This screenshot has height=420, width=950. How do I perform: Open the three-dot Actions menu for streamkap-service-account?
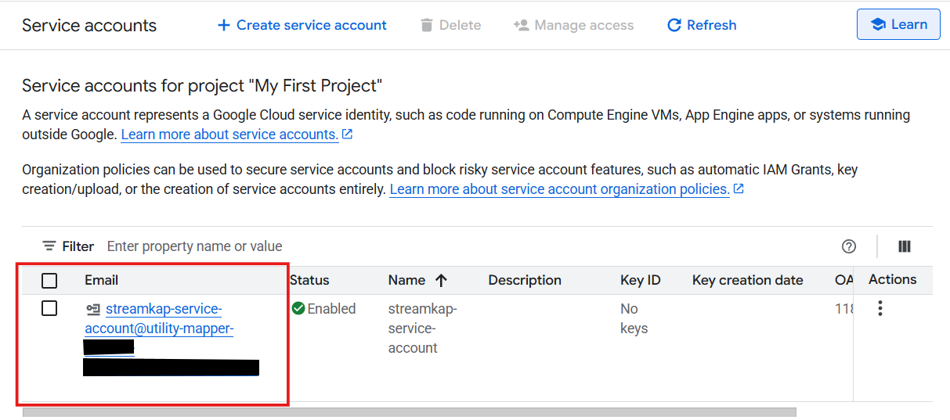[880, 308]
